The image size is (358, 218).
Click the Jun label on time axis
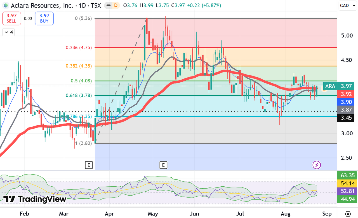coord(194,214)
